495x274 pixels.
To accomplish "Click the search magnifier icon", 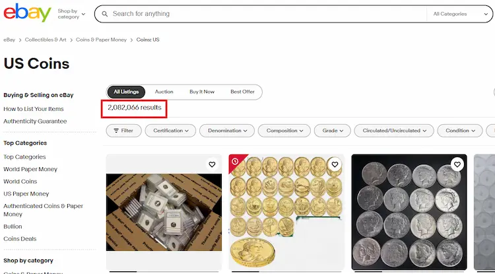I will [x=104, y=14].
